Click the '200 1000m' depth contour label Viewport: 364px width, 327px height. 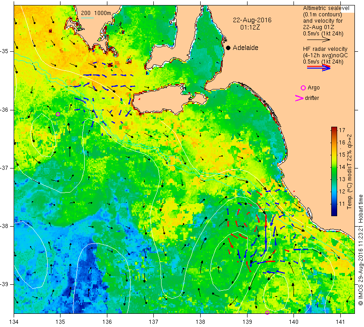click(96, 13)
